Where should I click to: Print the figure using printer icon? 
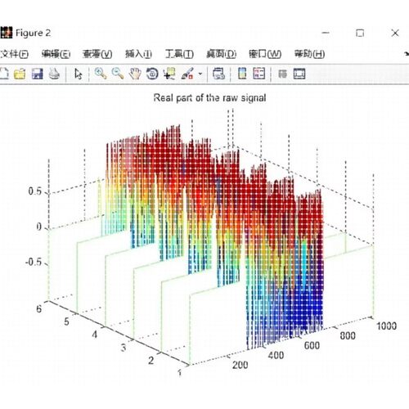[54, 74]
